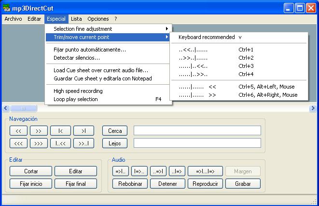319x206 pixels.
Task: Click the horizontal scrollbar thumb
Action: 24,108
